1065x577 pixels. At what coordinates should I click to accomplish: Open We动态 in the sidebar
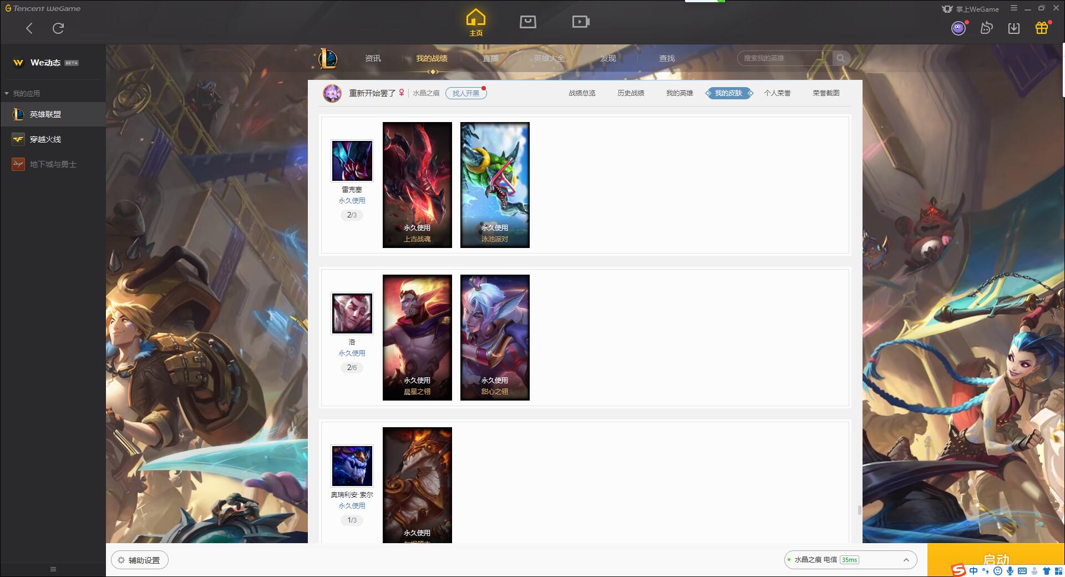point(45,63)
